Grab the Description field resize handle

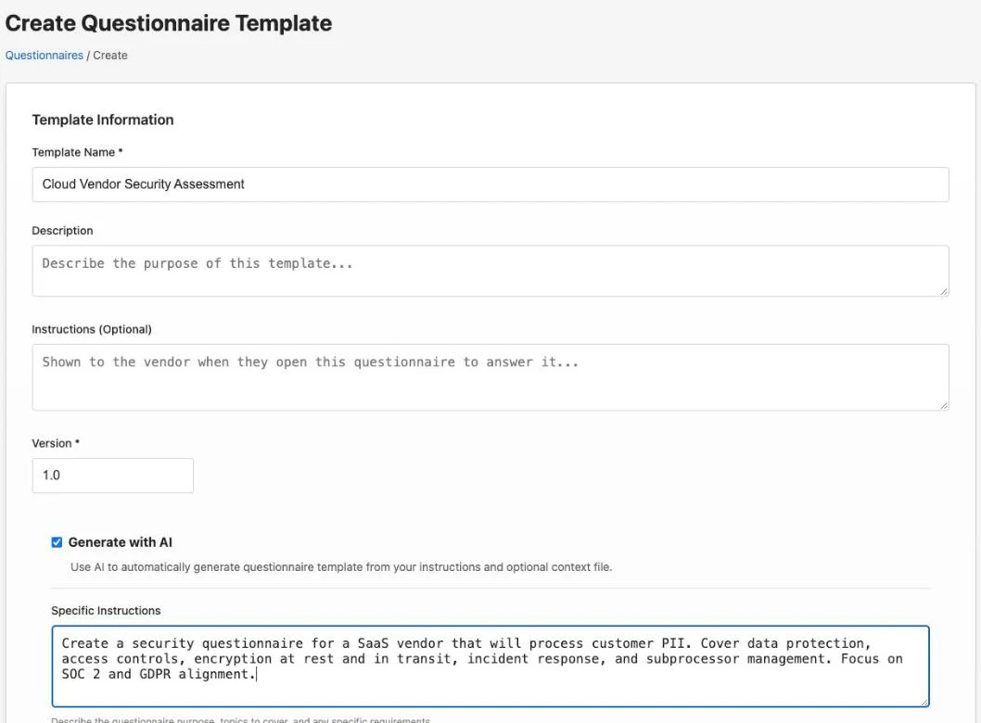[944, 291]
